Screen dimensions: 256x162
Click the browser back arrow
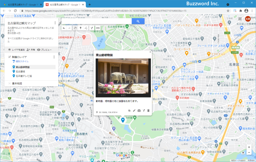click(x=4, y=11)
